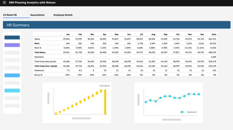Click the Merit % row label
Viewport: 233px width, 130px height.
(38, 48)
